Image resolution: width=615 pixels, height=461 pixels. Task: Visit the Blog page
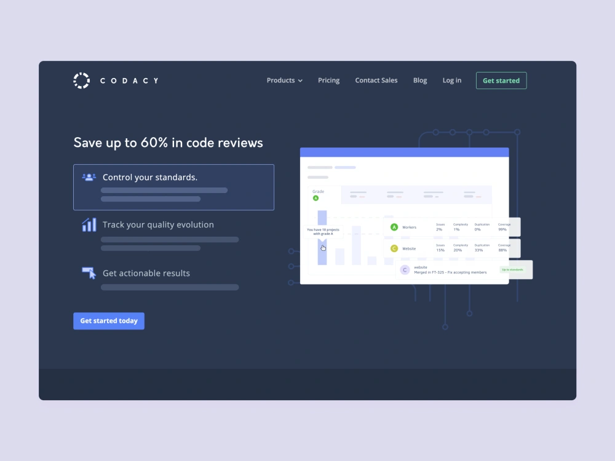(419, 81)
